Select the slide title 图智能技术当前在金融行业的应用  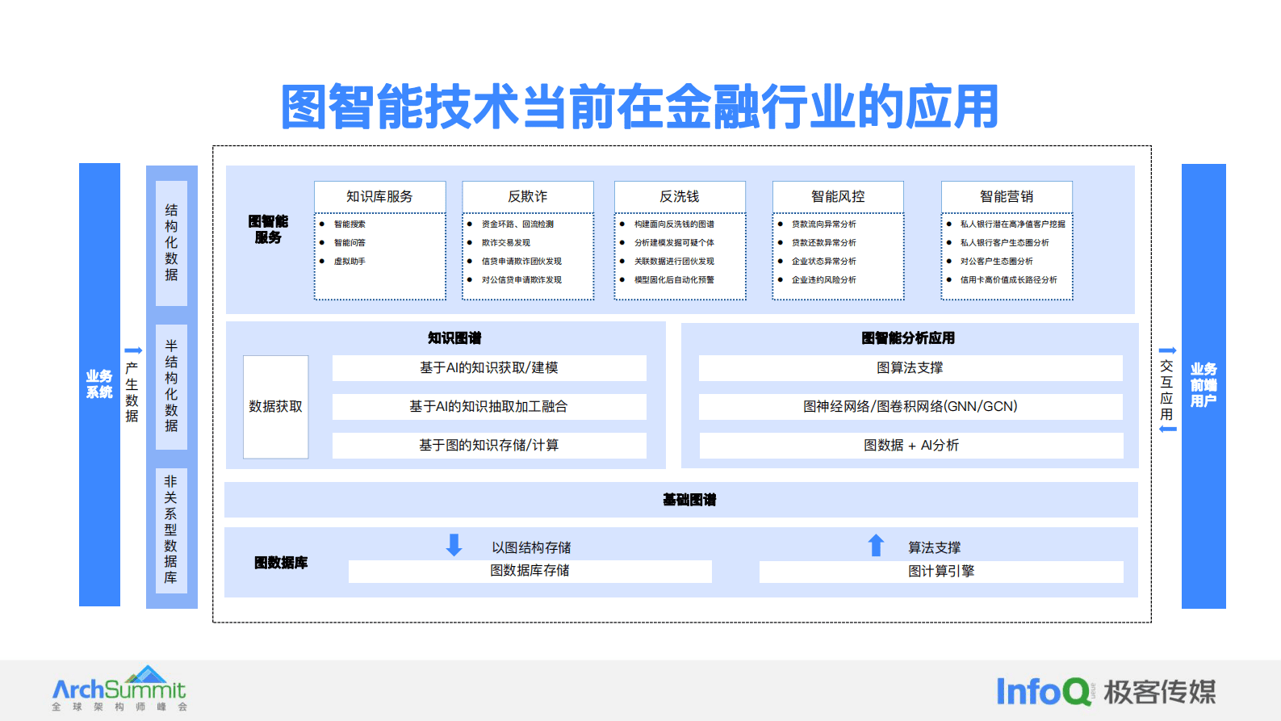click(x=640, y=106)
